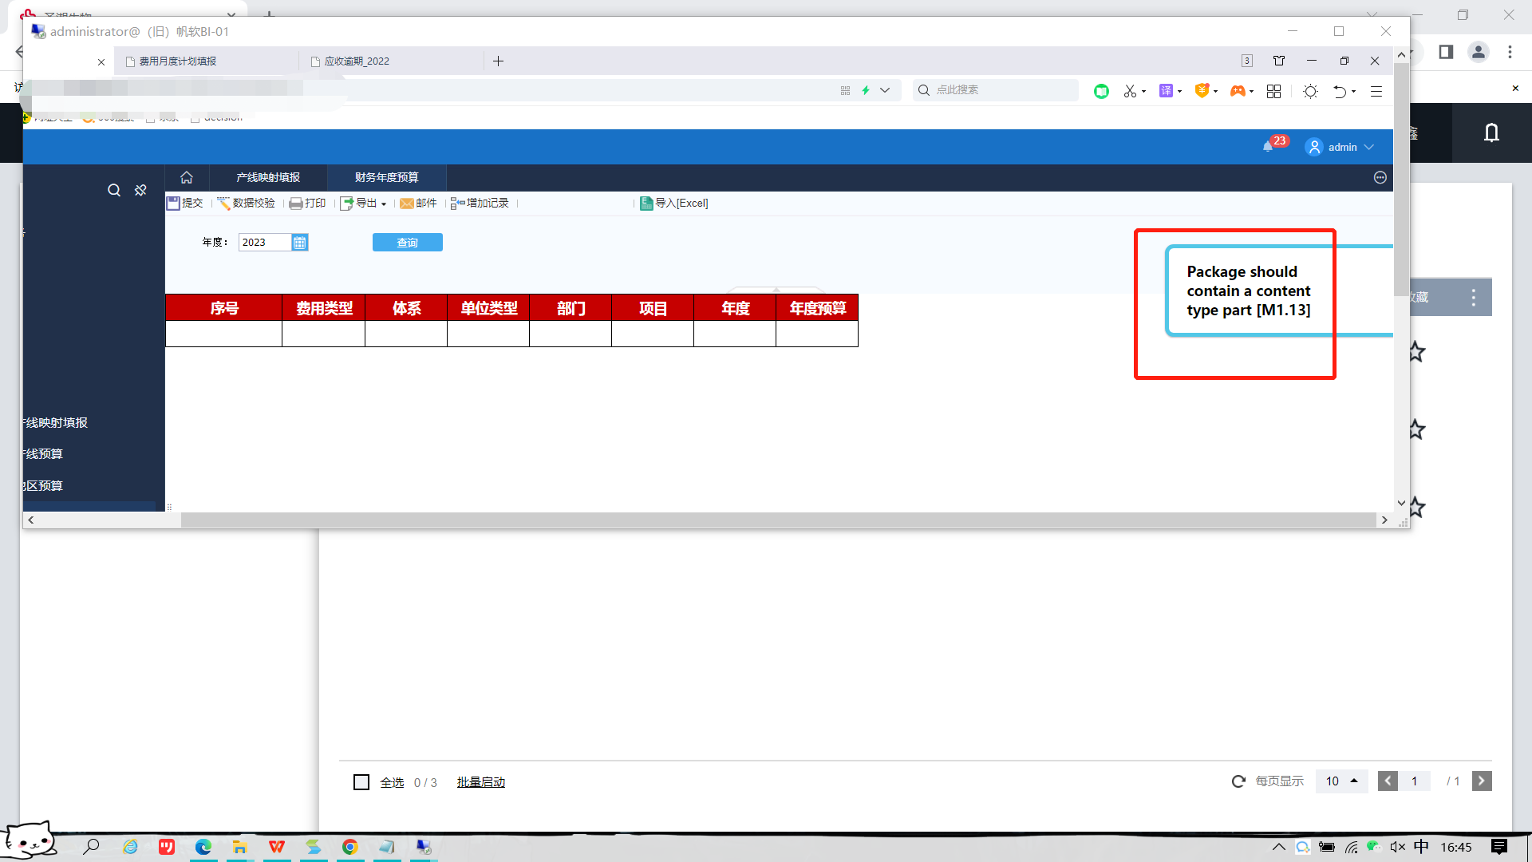1532x862 pixels.
Task: Go to previous page arrow
Action: tap(1388, 781)
